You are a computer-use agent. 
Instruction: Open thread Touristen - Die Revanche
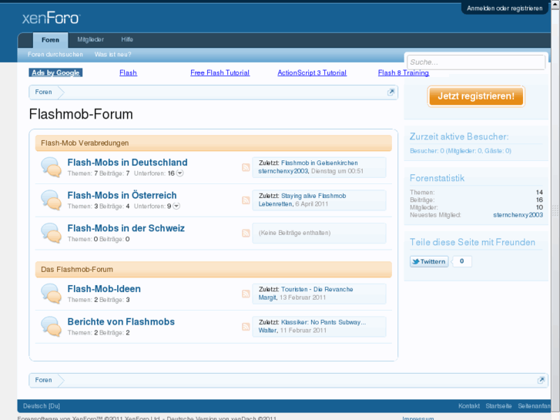click(317, 290)
